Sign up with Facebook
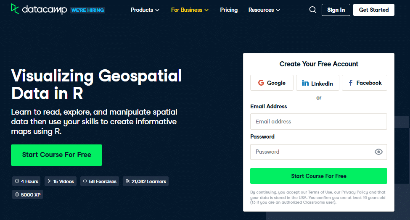The width and height of the screenshot is (410, 220). [x=365, y=83]
